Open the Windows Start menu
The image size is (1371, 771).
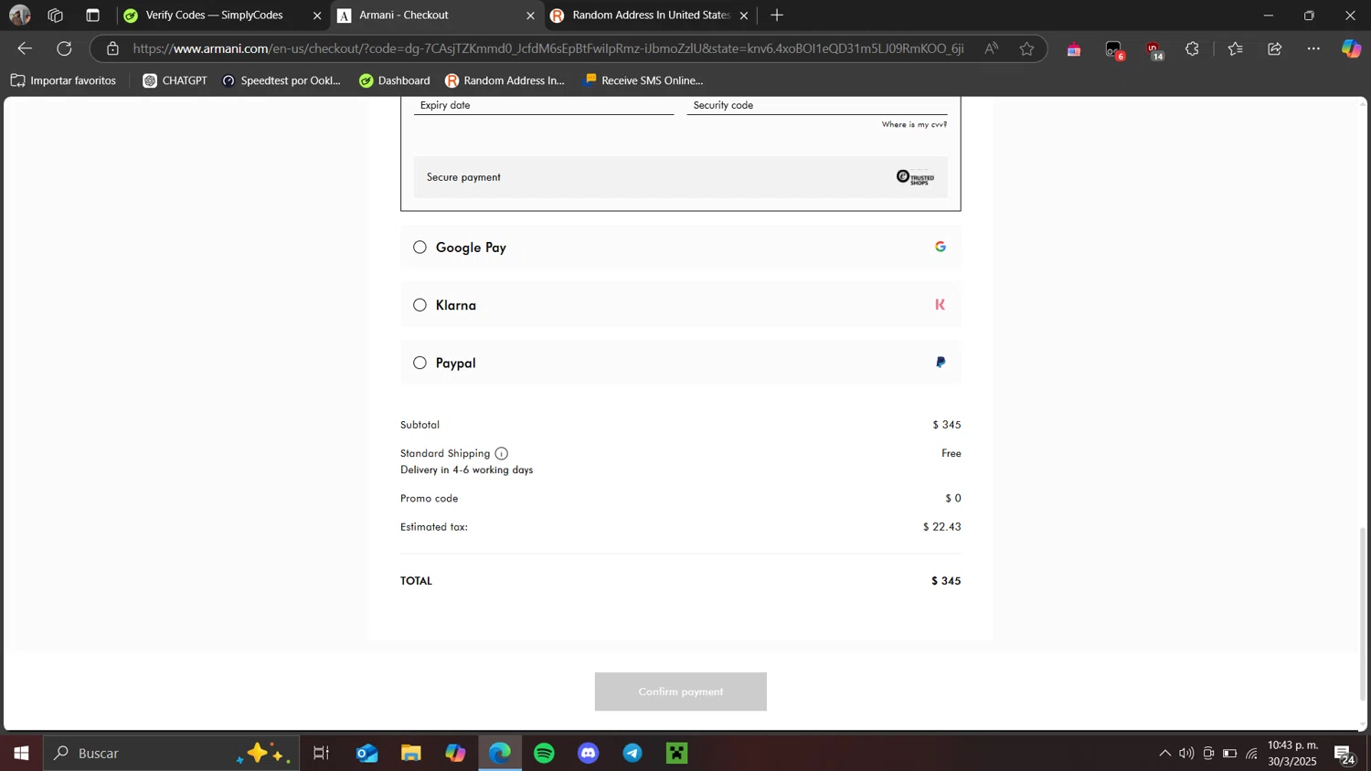21,753
